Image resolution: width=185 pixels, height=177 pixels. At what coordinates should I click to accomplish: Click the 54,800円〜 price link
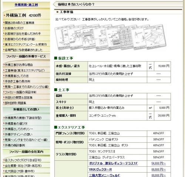(x=159, y=163)
